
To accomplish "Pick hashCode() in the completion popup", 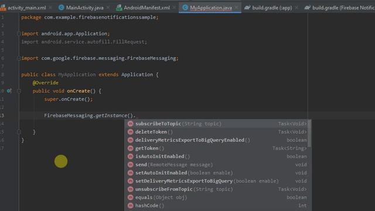I will pos(216,206).
